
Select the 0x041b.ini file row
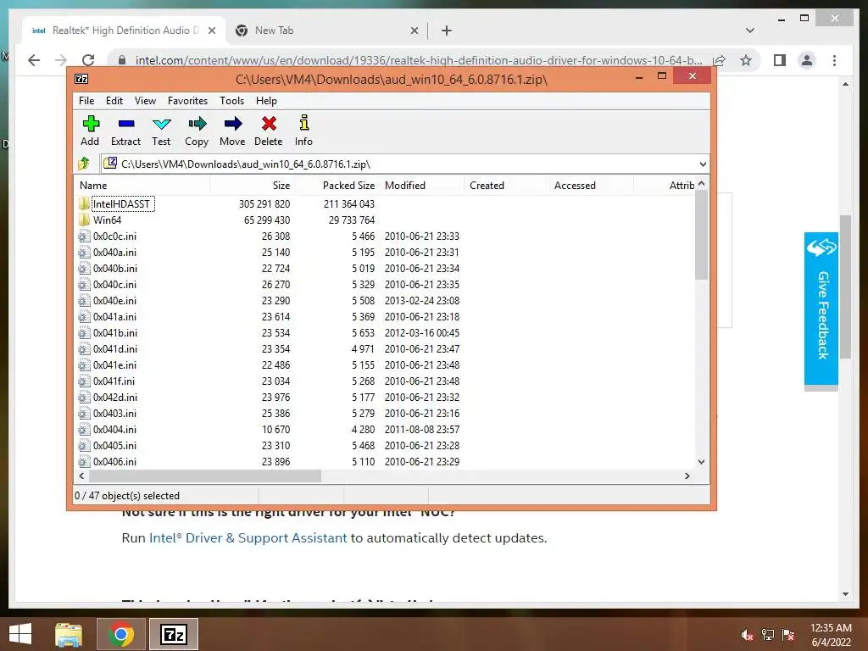385,332
